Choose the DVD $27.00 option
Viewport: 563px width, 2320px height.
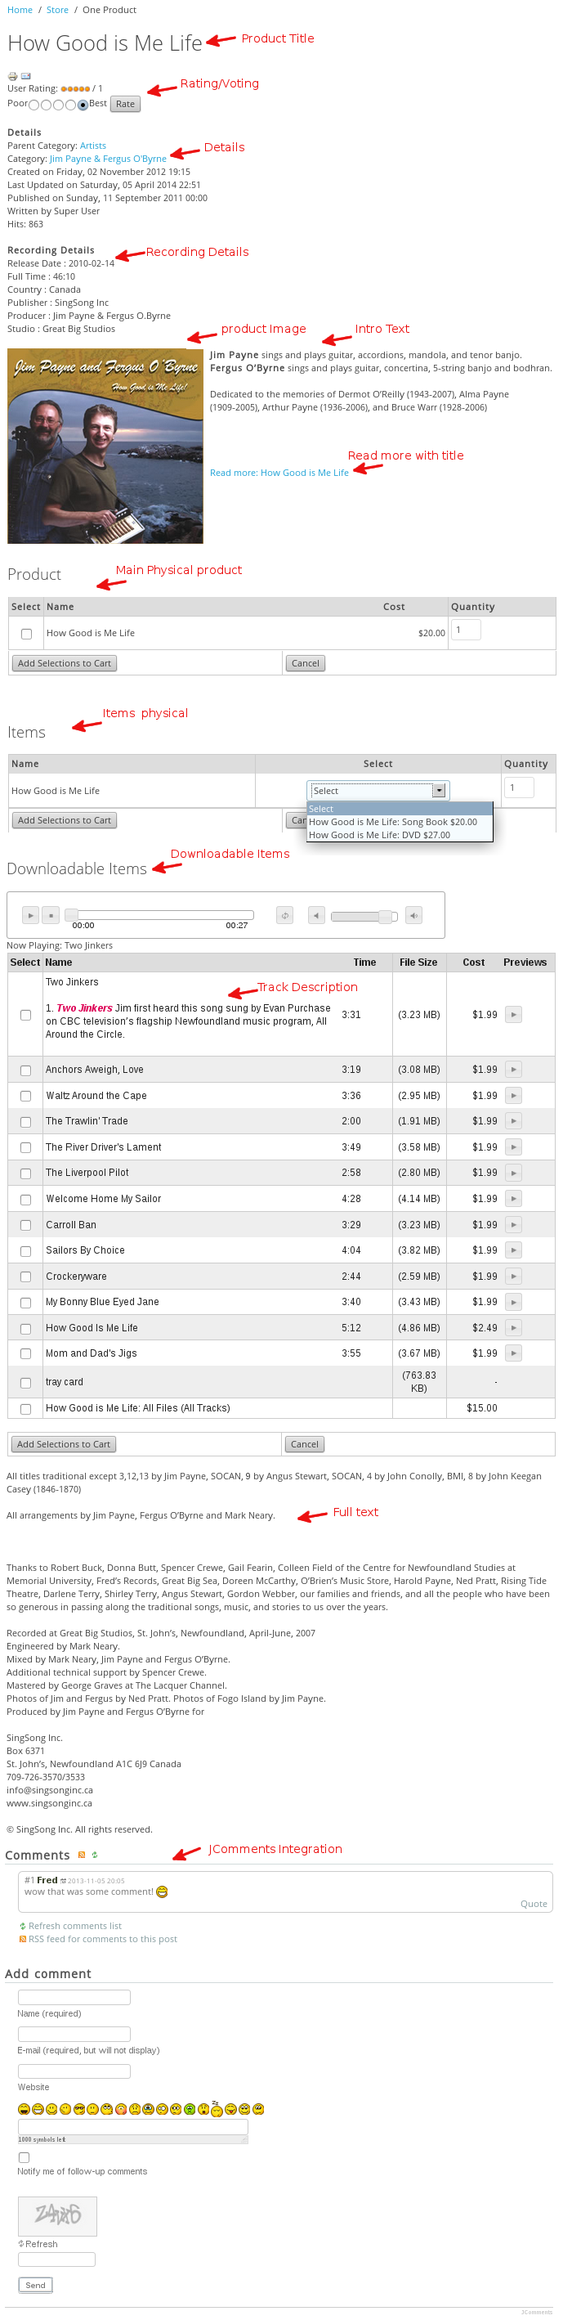pos(378,835)
